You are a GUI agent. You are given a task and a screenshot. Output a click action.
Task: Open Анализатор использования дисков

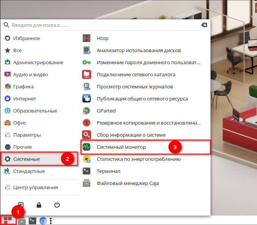(138, 50)
